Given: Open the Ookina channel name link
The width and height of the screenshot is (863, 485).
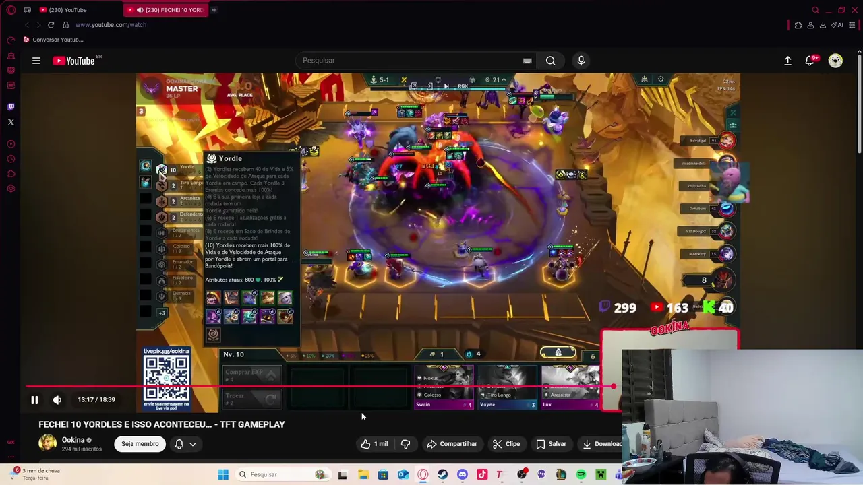Looking at the screenshot, I should point(73,440).
